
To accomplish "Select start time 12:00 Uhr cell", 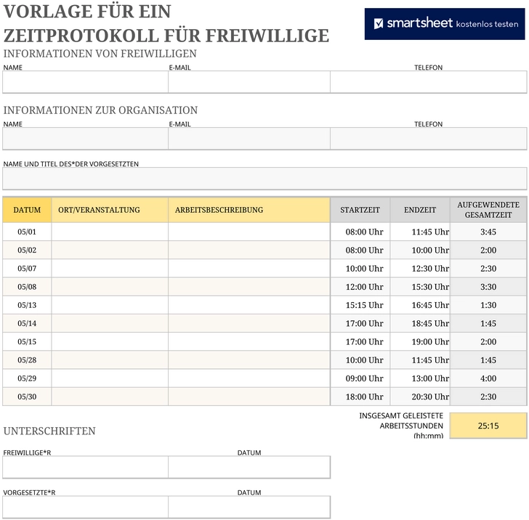I will click(360, 287).
